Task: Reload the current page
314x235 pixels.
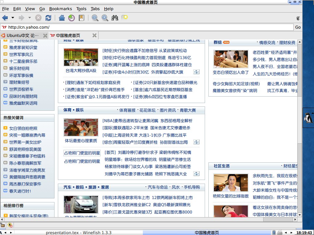Action: point(48,18)
